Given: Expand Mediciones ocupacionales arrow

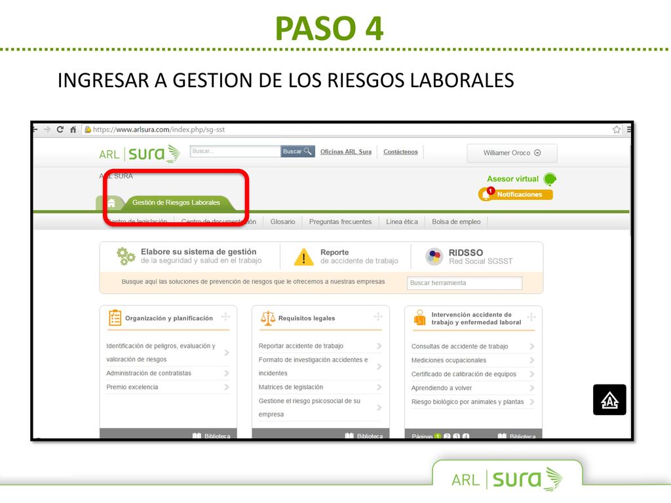Looking at the screenshot, I should coord(531,360).
